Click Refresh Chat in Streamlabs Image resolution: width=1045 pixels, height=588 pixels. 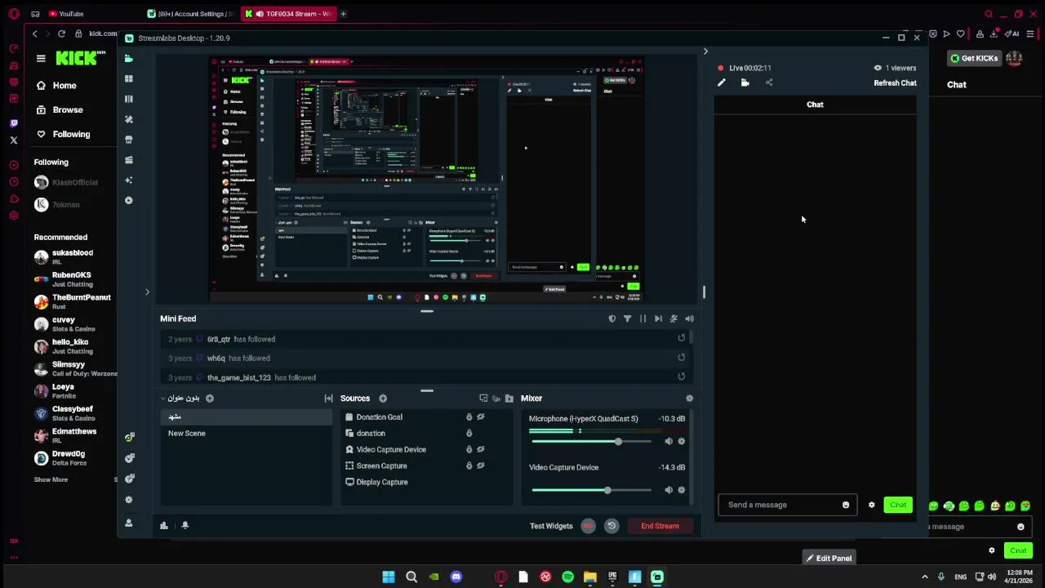coord(895,83)
